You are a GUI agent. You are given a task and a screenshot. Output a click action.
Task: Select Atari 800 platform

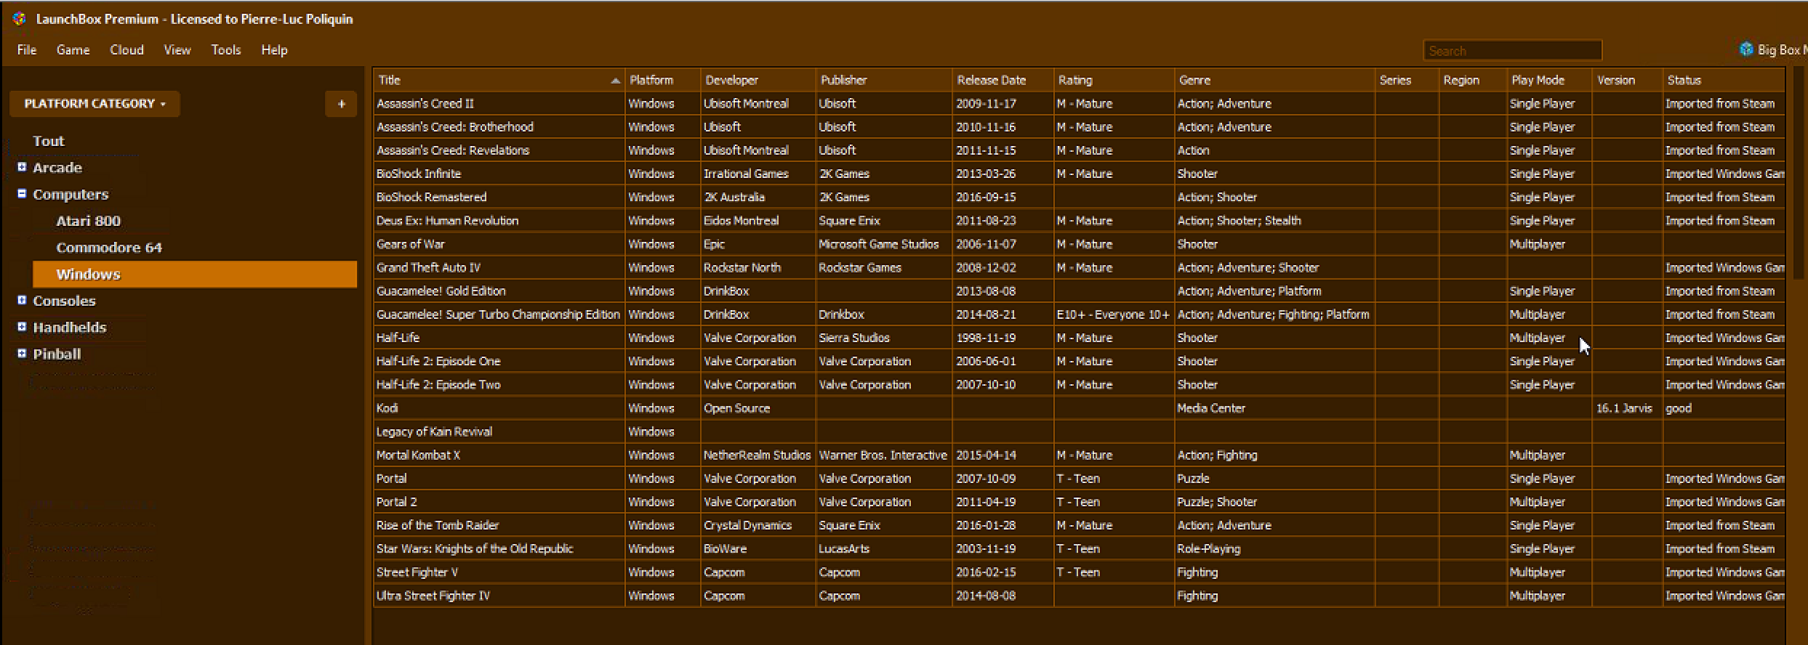(89, 221)
